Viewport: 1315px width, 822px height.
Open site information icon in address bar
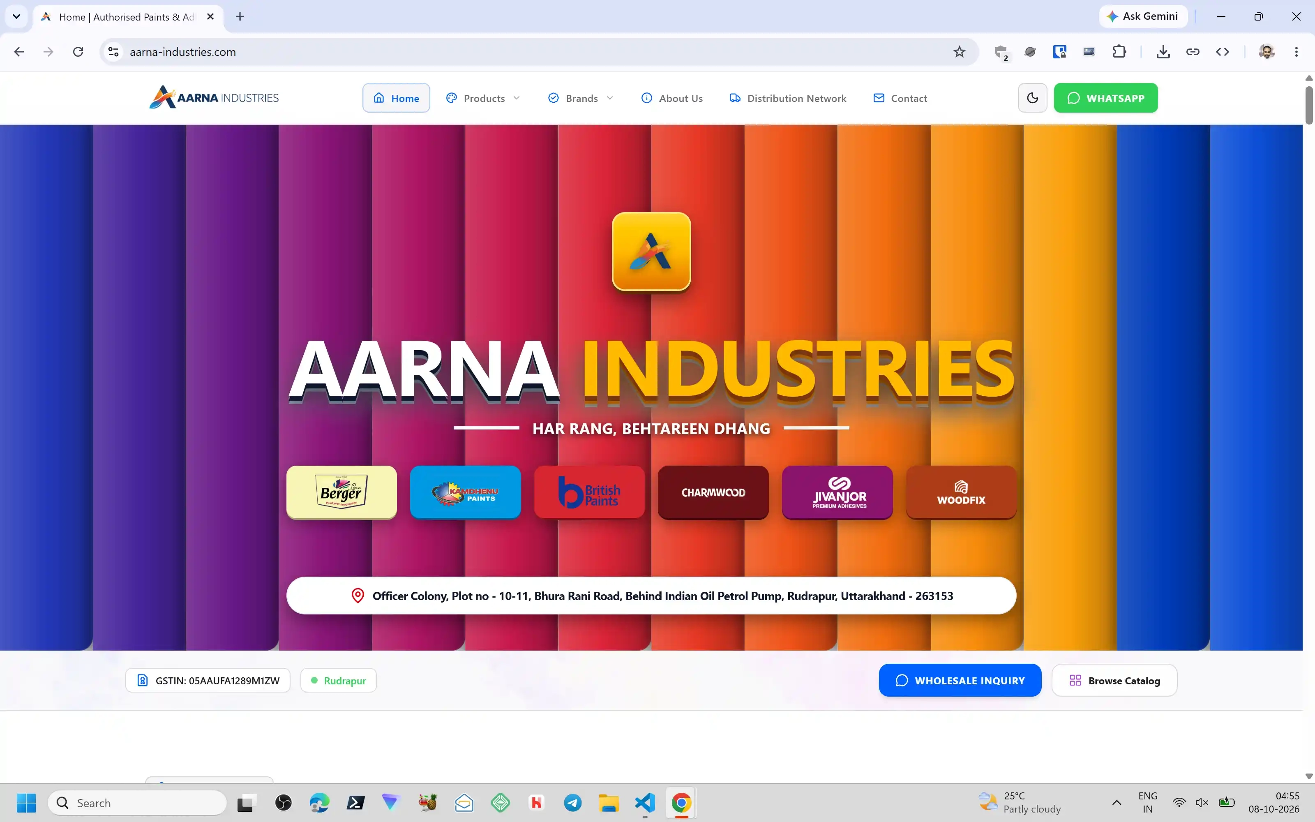[x=113, y=52]
